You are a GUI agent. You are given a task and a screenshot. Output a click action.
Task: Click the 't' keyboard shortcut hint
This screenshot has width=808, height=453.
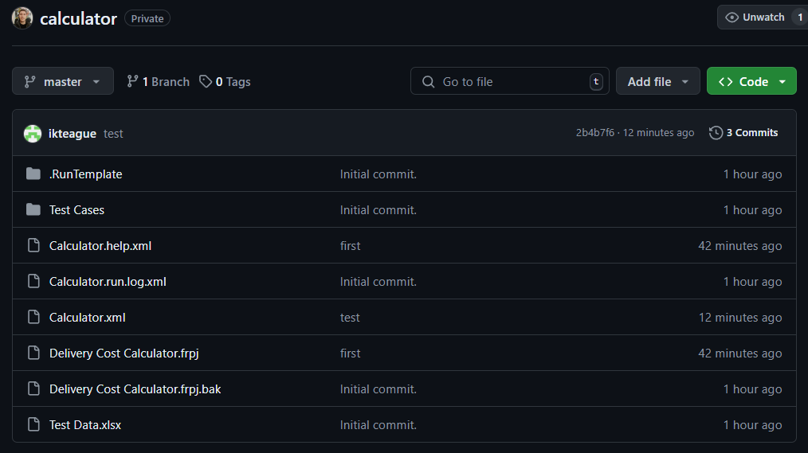pyautogui.click(x=596, y=81)
